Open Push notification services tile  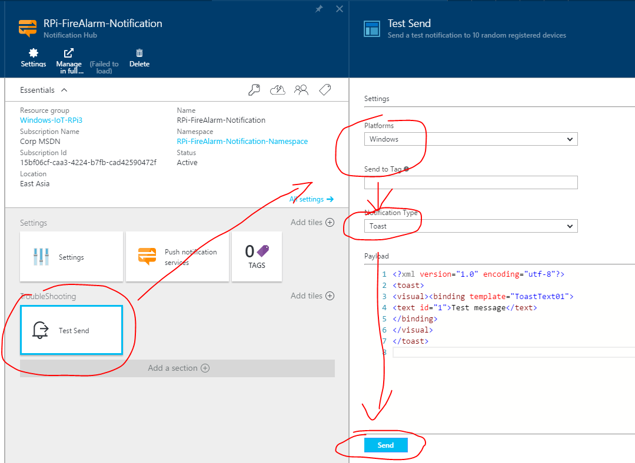pyautogui.click(x=177, y=256)
